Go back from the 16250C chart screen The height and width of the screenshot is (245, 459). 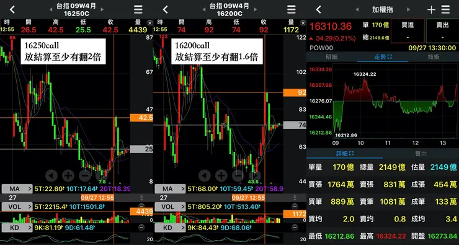(12, 10)
